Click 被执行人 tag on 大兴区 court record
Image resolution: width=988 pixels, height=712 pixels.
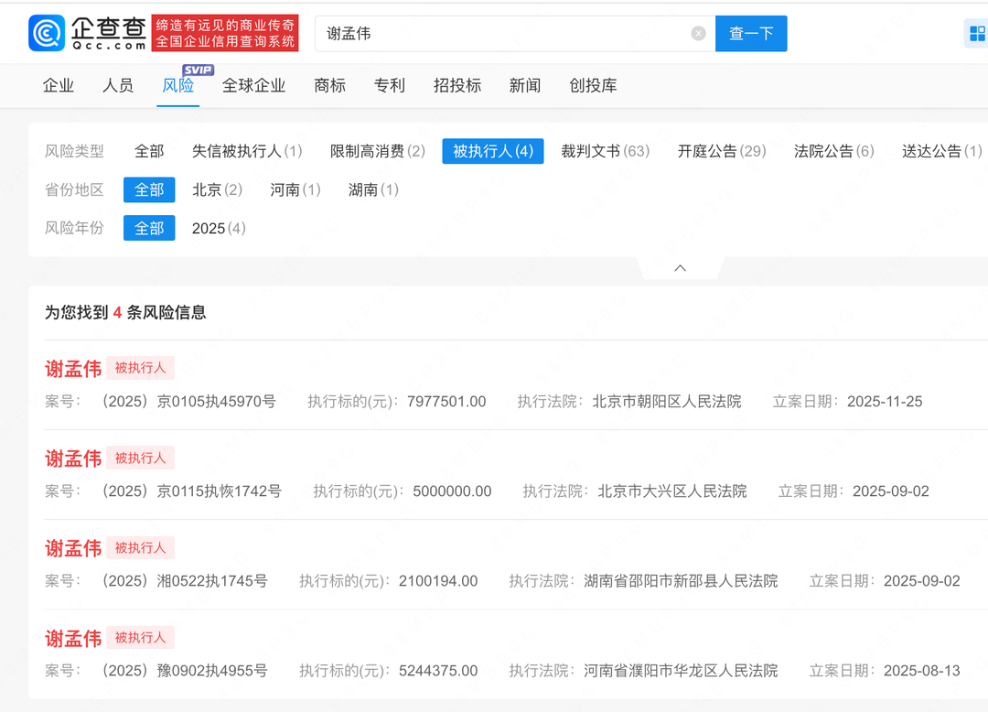[140, 458]
